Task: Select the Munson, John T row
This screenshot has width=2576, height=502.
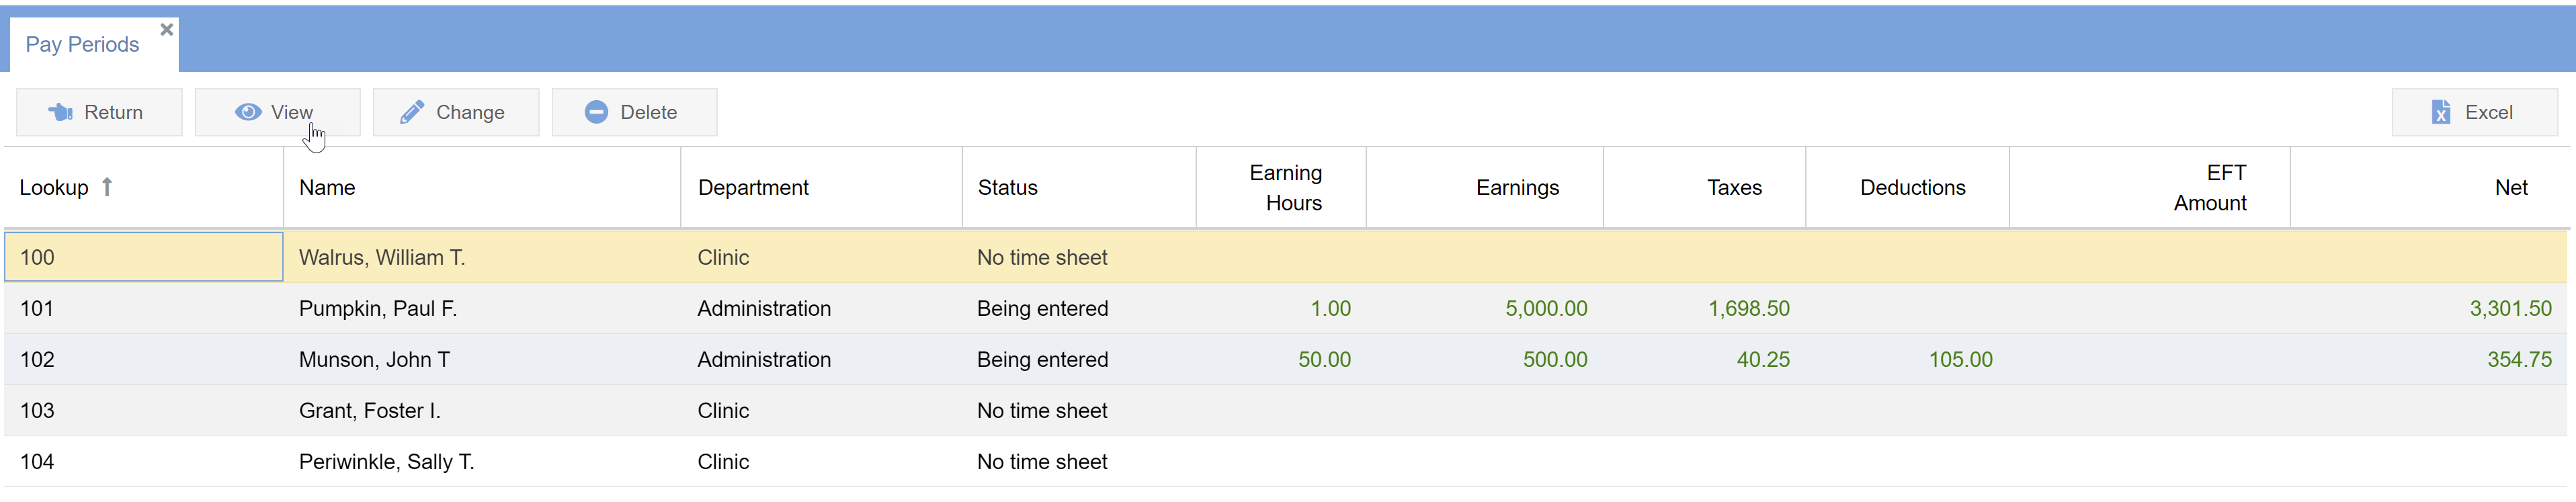Action: click(374, 360)
